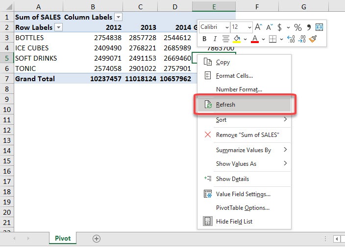
Task: Toggle Italic in the mini toolbar
Action: tap(215, 39)
